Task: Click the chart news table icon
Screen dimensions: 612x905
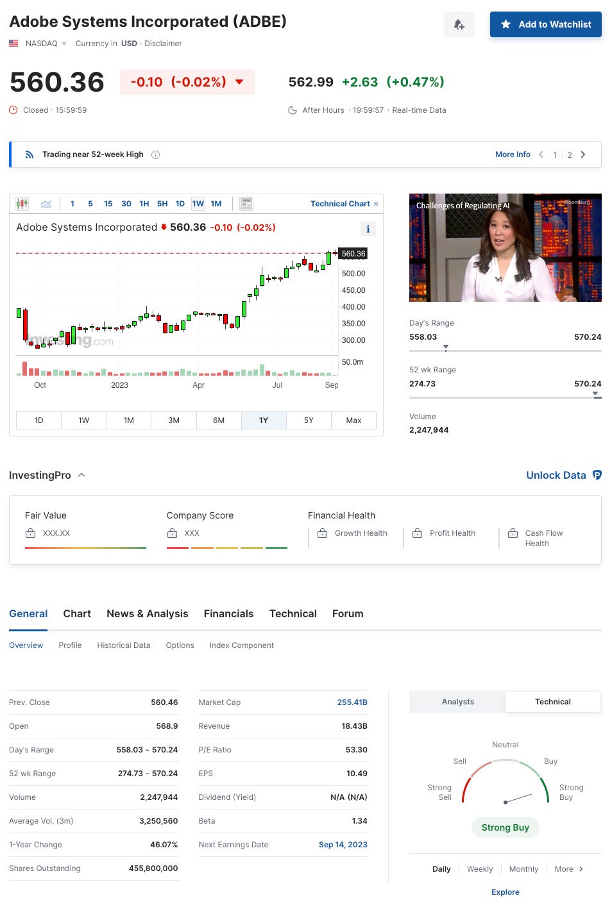Action: point(246,204)
